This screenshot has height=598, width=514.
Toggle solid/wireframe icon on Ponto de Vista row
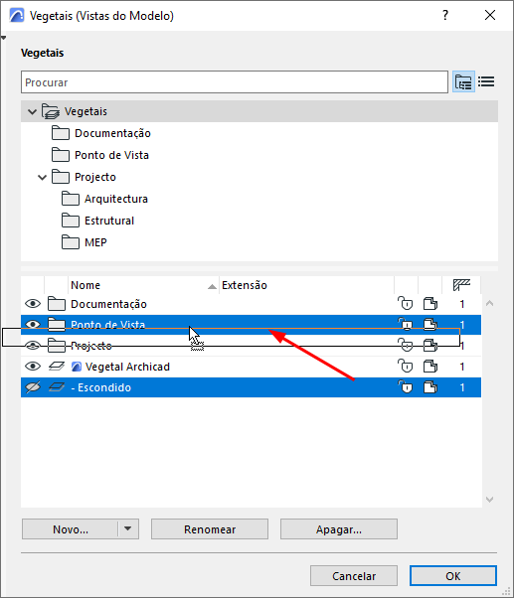[430, 324]
